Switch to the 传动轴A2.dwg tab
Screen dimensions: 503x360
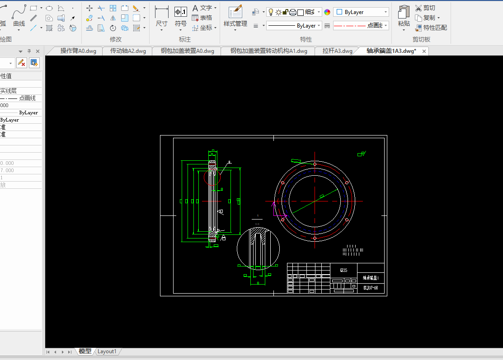click(x=128, y=51)
